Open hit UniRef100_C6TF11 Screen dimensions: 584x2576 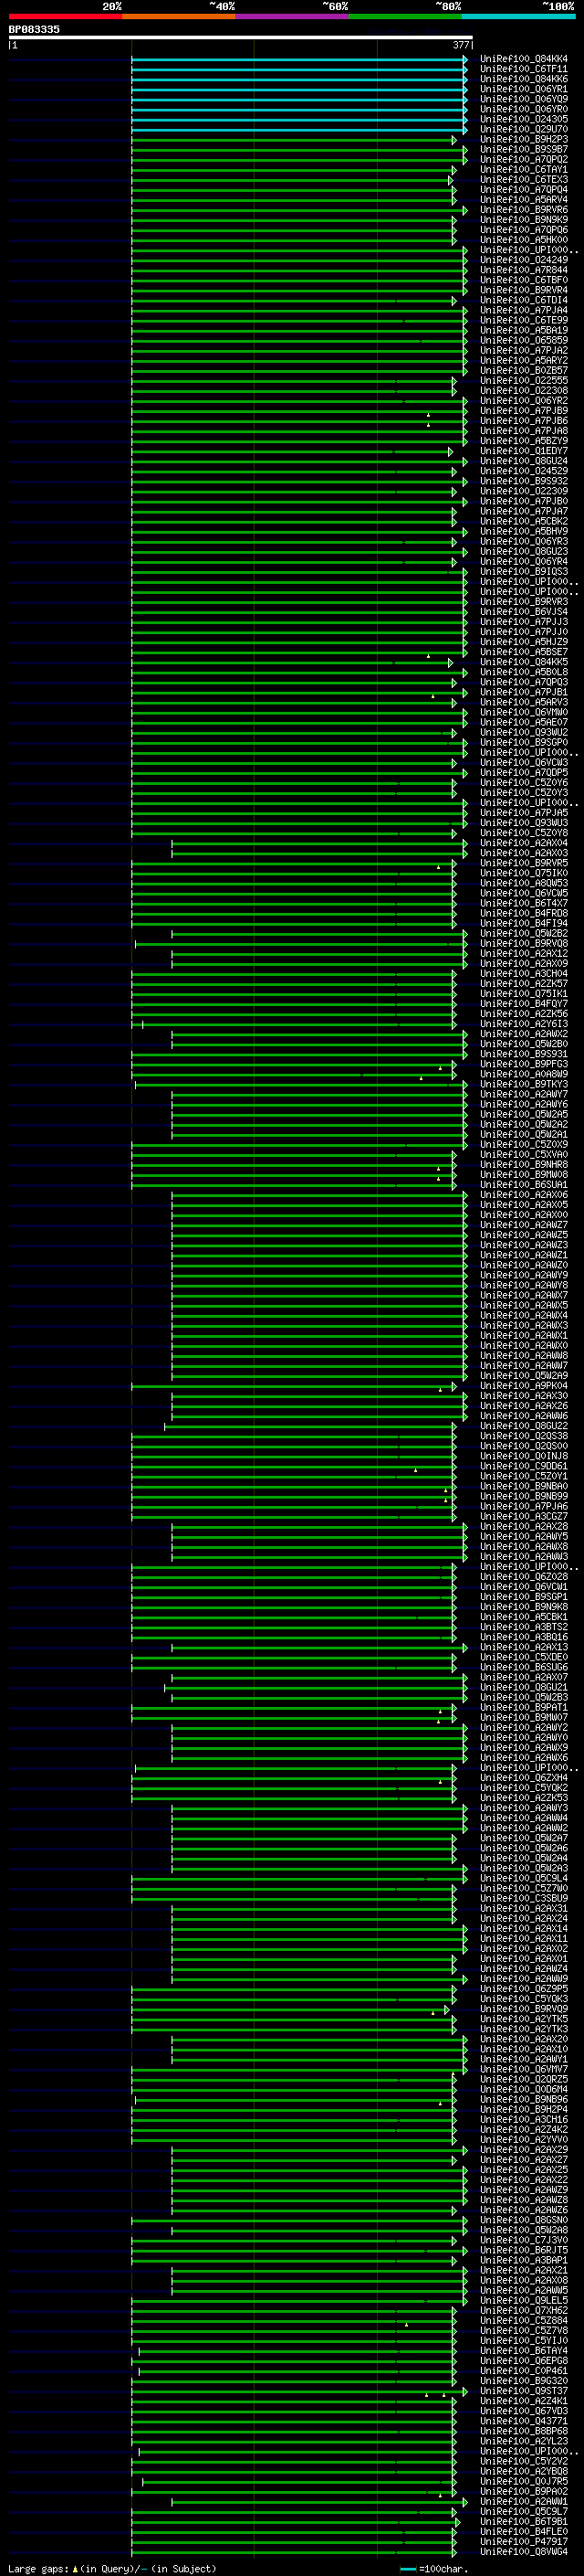point(523,69)
